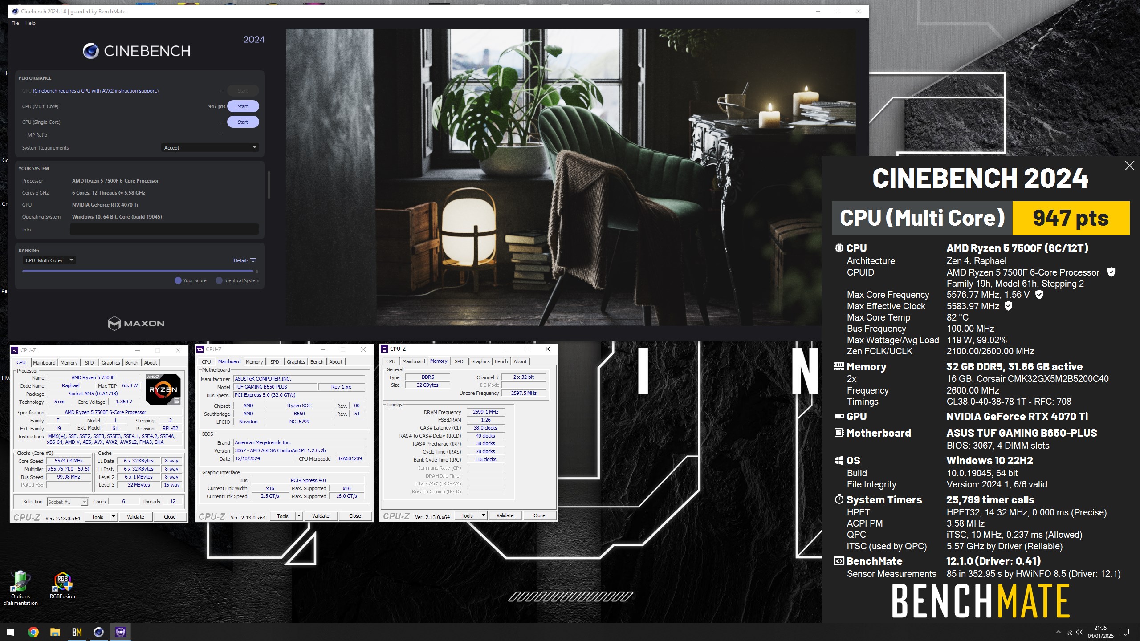
Task: Click the Core Speed 5574.04 MHz value
Action: pos(69,461)
